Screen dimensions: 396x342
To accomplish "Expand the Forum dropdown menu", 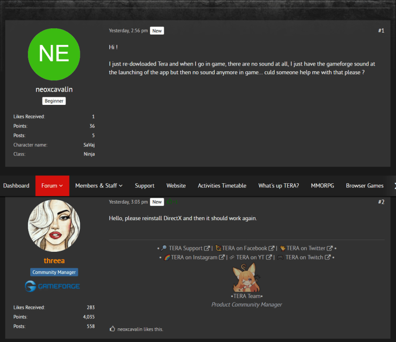I will coord(52,186).
